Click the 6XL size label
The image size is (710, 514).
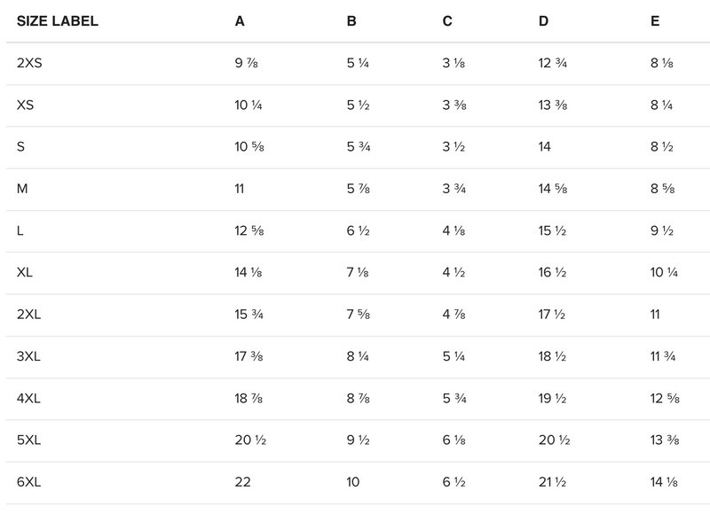[x=28, y=482]
